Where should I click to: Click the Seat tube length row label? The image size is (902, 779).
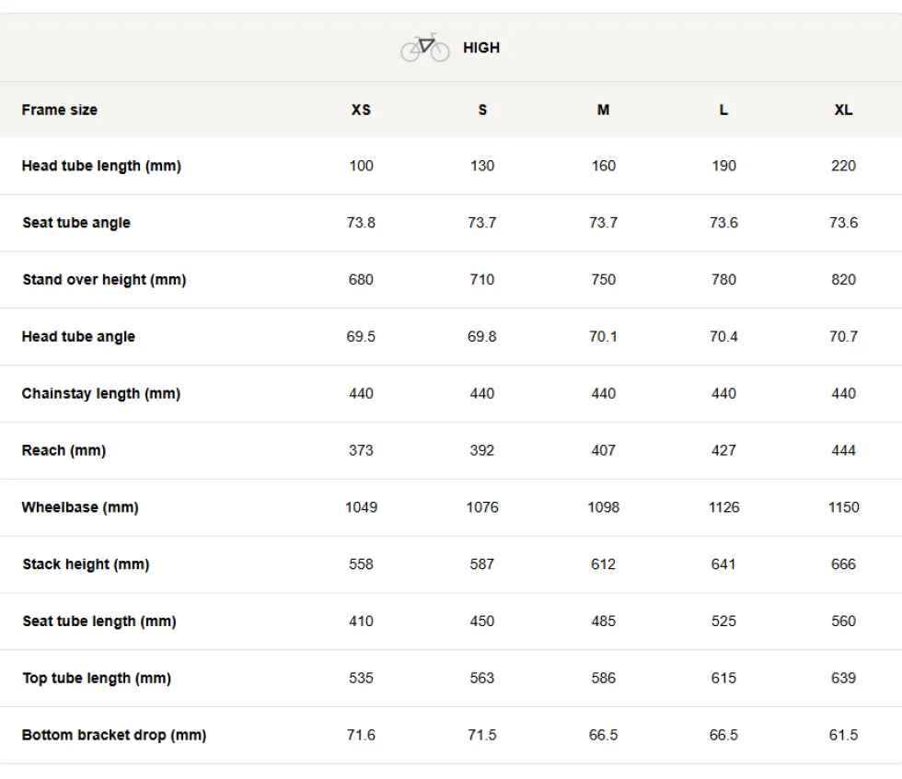point(99,622)
